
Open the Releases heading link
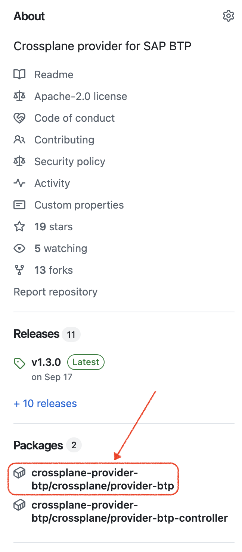tap(37, 334)
